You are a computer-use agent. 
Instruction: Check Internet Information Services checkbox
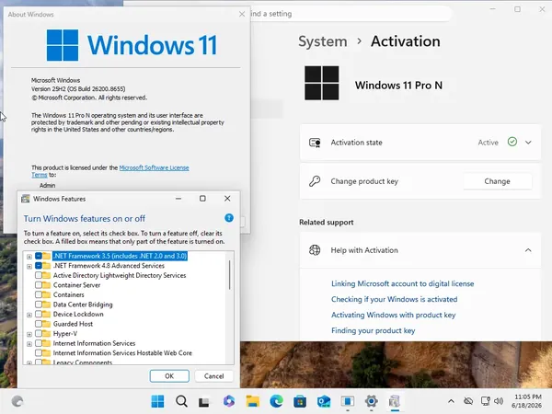(x=39, y=343)
